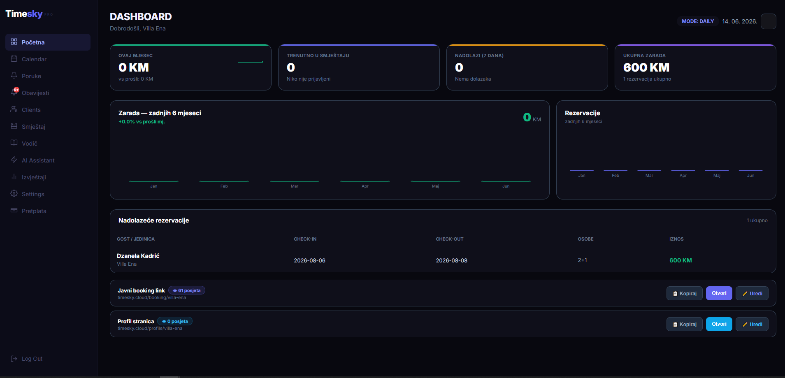This screenshot has height=378, width=785.
Task: Click the Poruke bell icon
Action: tap(14, 75)
